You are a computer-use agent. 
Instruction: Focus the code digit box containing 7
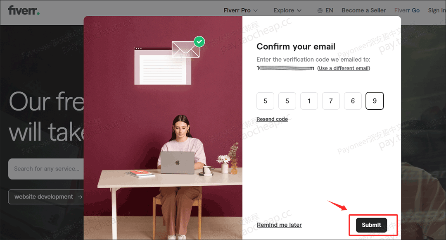tap(331, 101)
